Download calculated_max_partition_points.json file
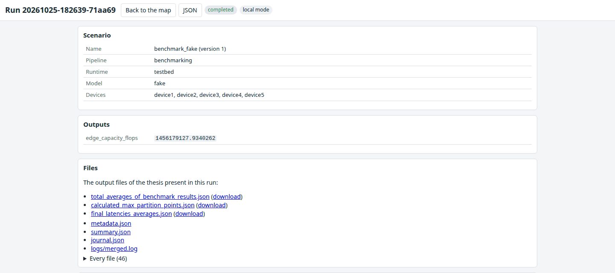615x273 pixels. 211,205
